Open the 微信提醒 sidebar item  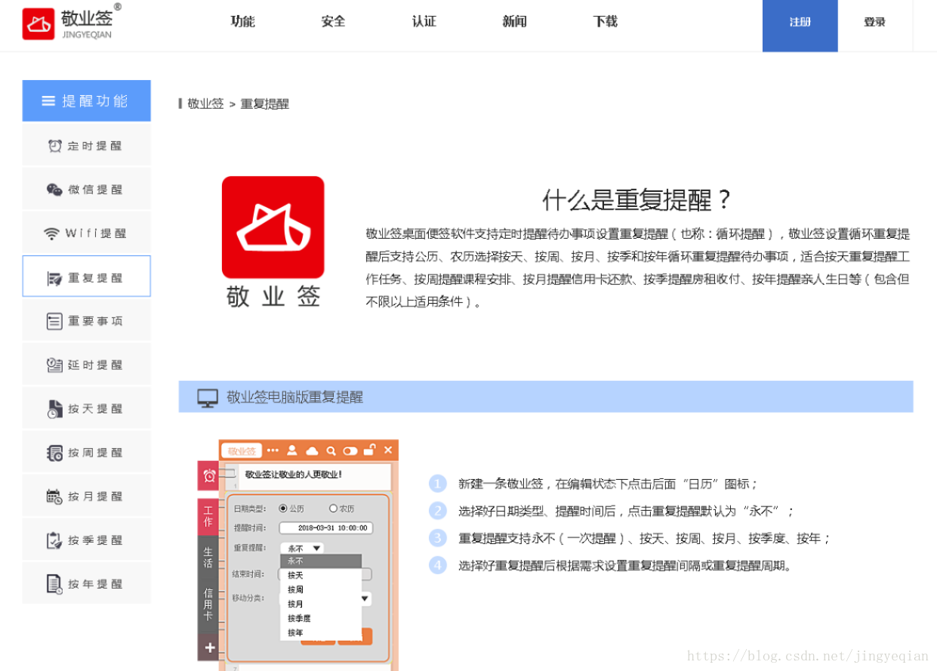(x=87, y=190)
